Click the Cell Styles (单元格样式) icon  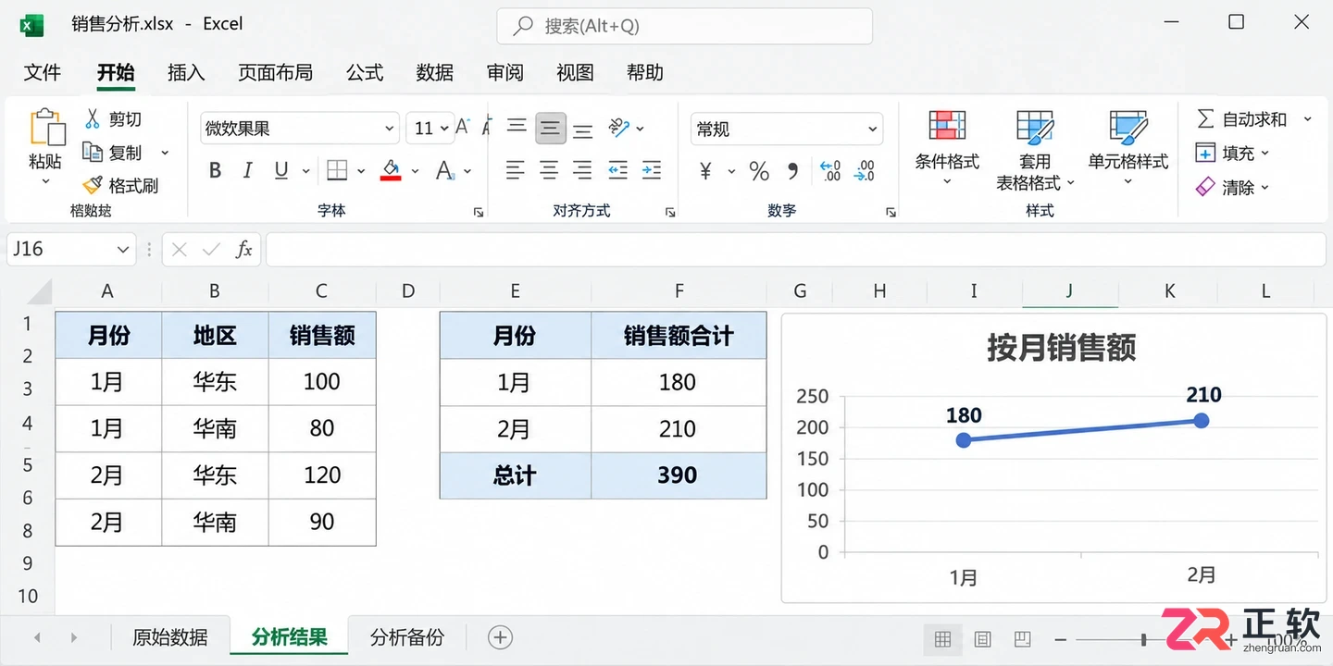(x=1128, y=127)
